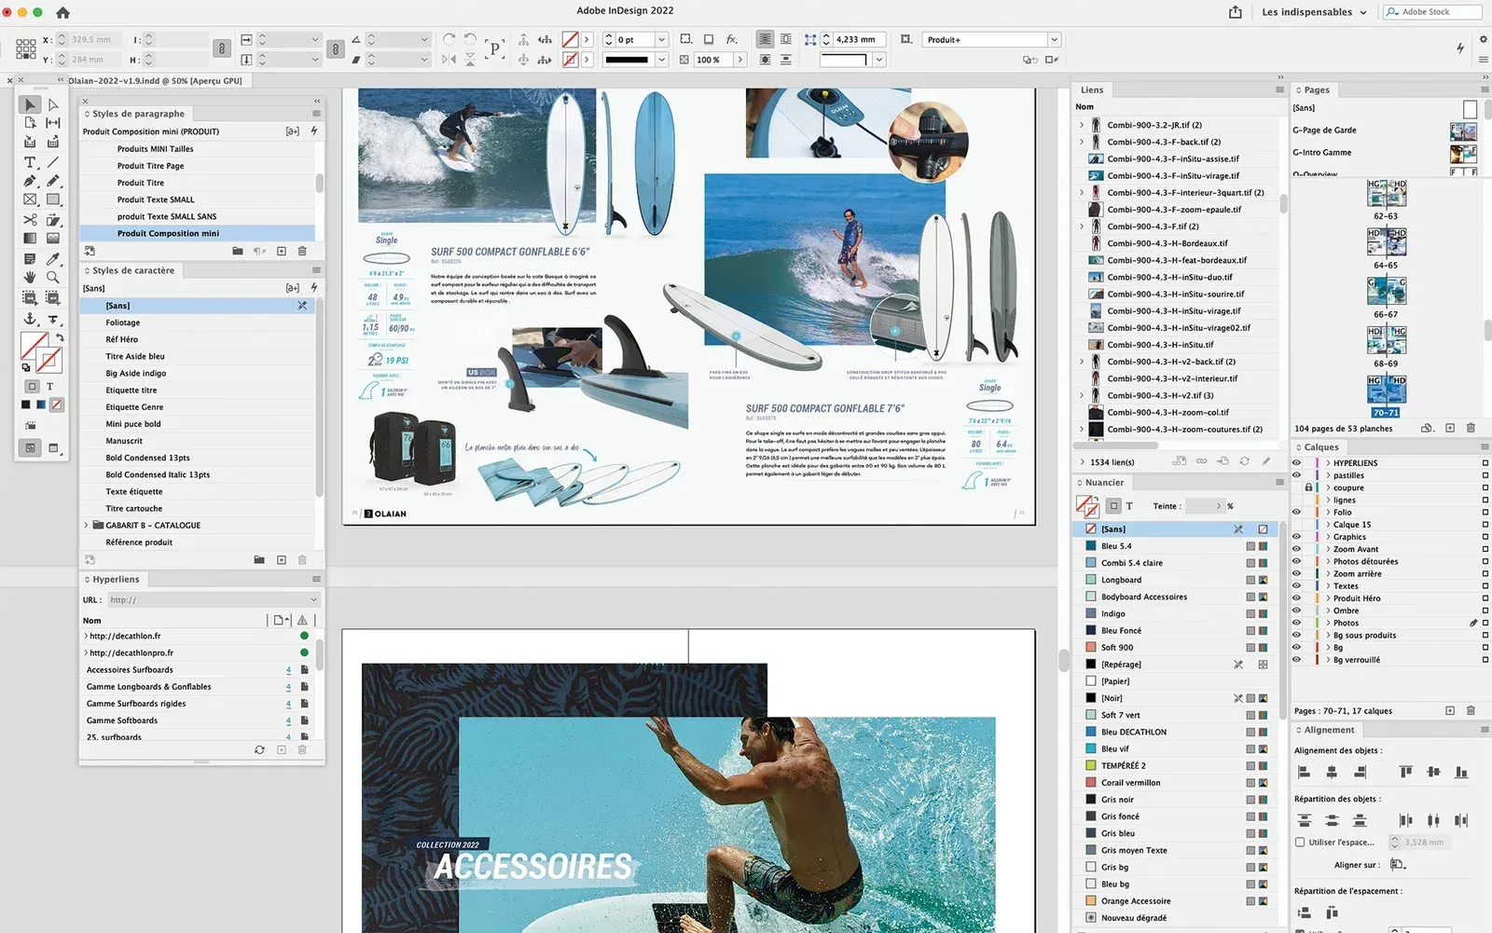Unlock the coupure layer
This screenshot has height=933, width=1492.
tap(1308, 487)
